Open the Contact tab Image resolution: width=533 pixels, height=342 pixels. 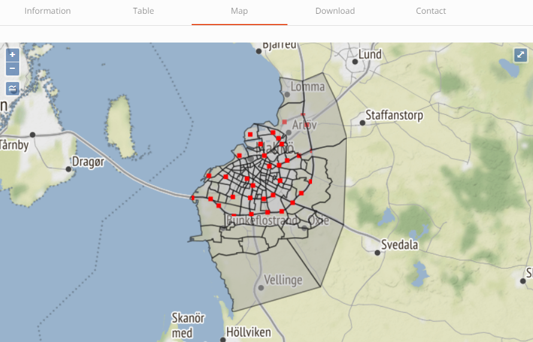pos(431,11)
